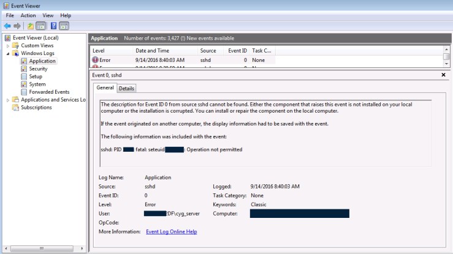The image size is (453, 254).
Task: Click event list scrollbar up arrow
Action: point(447,50)
